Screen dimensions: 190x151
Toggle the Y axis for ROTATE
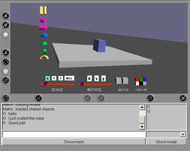(x=96, y=79)
